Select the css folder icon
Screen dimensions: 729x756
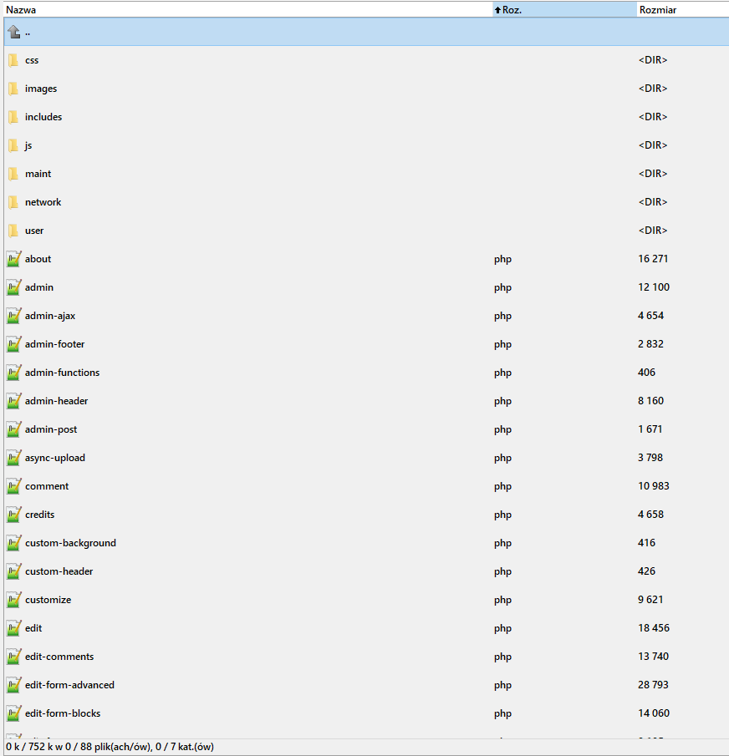pos(13,60)
